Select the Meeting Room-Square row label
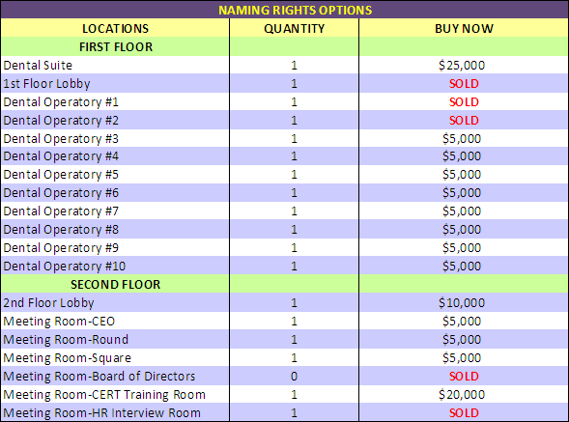Screen dimensions: 569x422 (x=67, y=358)
